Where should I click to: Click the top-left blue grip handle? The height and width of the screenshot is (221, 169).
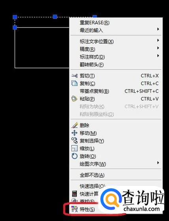15,17
